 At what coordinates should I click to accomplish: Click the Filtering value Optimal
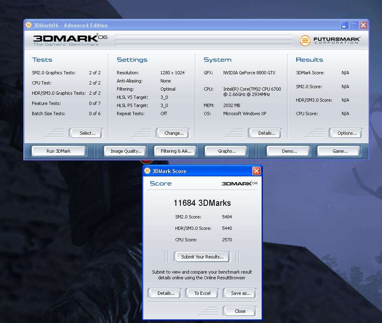(168, 89)
